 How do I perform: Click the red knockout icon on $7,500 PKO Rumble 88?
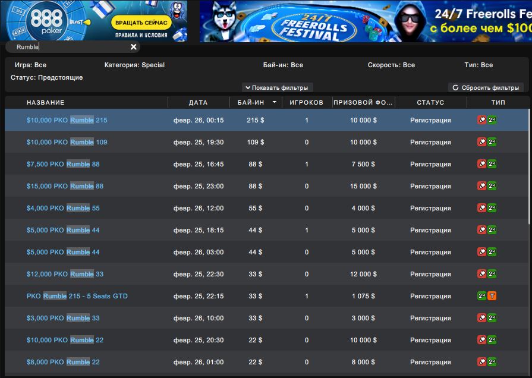coord(481,164)
